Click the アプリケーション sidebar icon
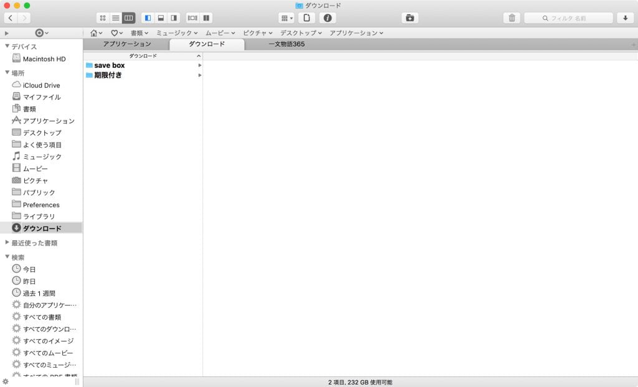 (x=16, y=120)
